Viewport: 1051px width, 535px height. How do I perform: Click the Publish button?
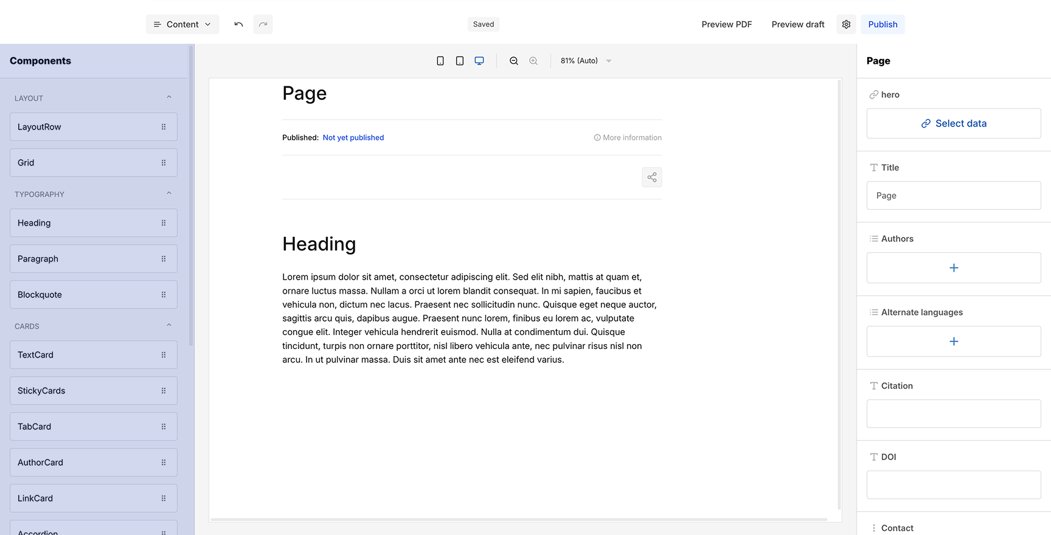[x=883, y=24]
